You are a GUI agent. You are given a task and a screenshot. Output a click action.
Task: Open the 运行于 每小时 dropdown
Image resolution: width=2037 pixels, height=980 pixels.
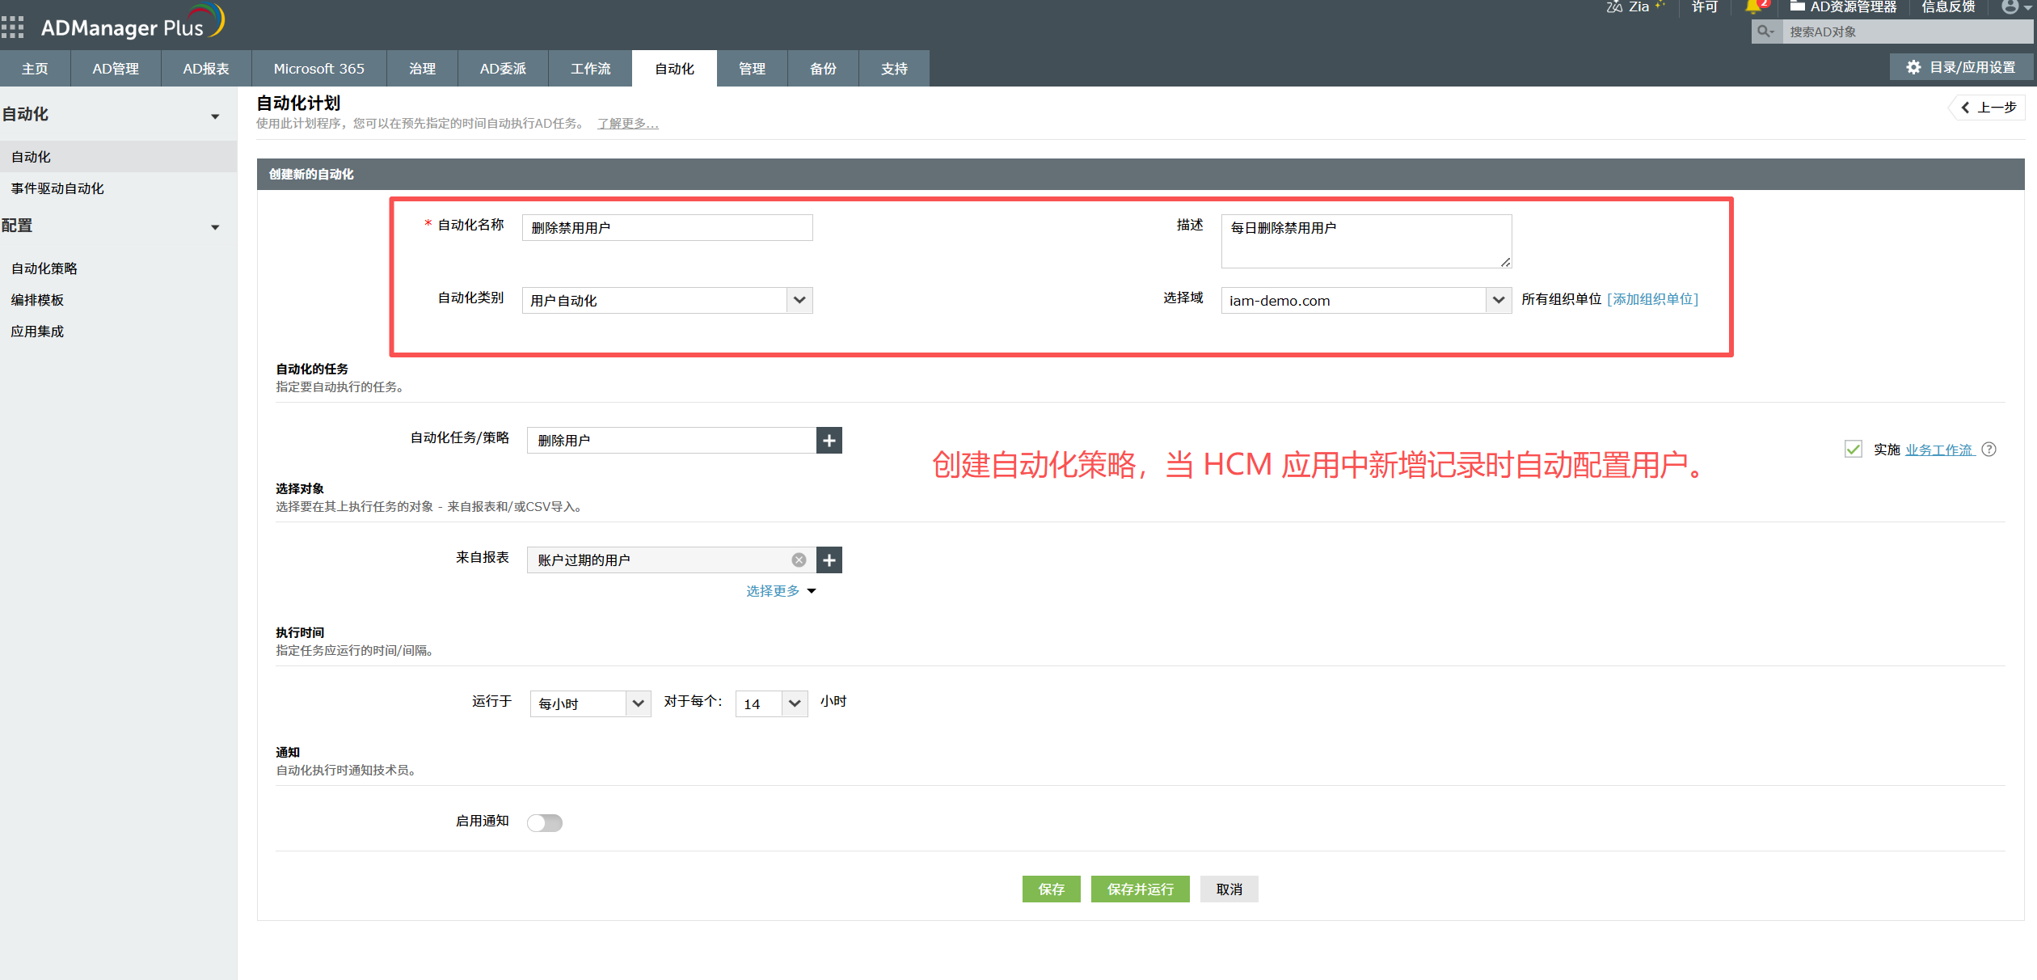click(x=638, y=703)
